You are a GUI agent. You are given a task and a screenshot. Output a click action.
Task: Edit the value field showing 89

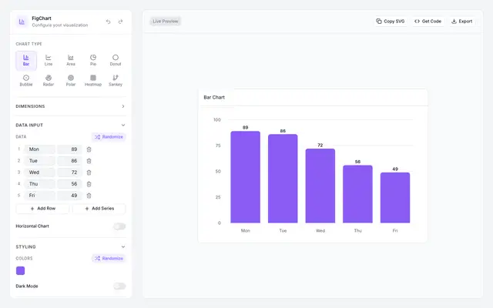pyautogui.click(x=69, y=149)
